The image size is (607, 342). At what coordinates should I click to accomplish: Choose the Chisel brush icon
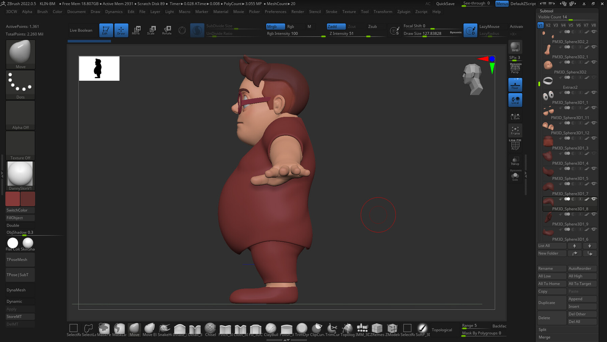210,330
